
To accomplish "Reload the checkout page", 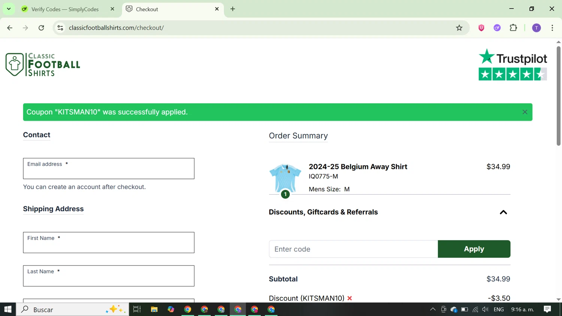I will tap(41, 28).
